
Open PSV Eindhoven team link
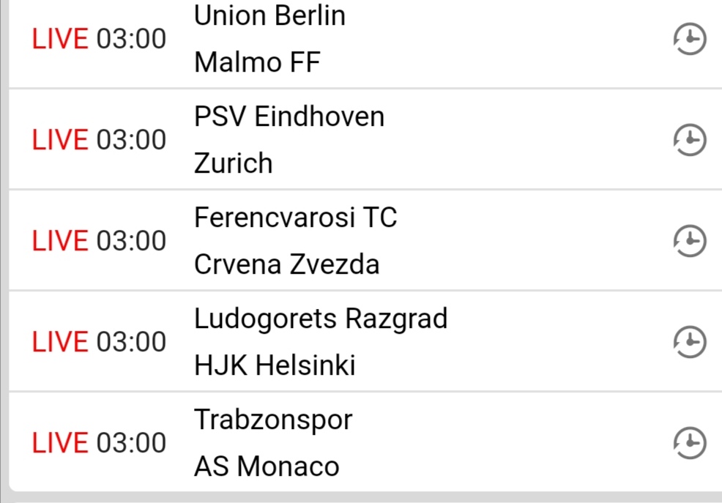[289, 116]
